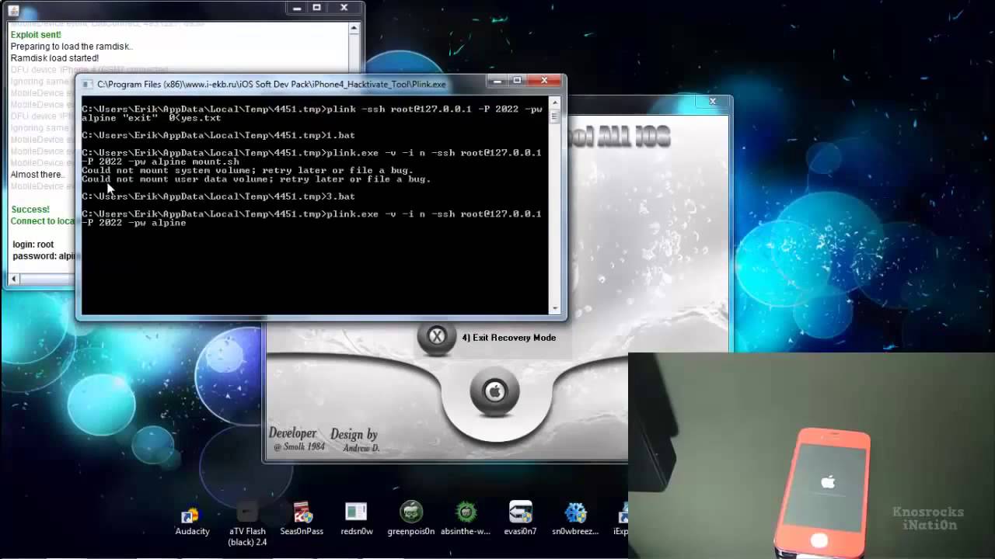
Task: Click 'Success!' log line
Action: tap(30, 210)
